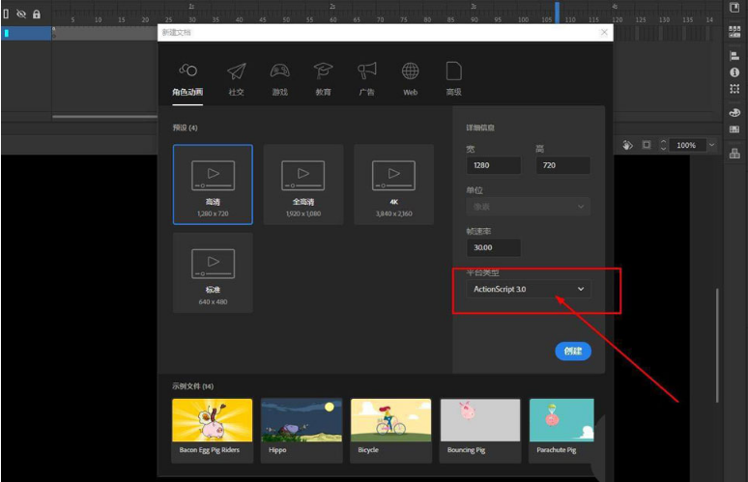Screen dimensions: 748x482
Task: Choose the 全高清 1,920 x 1,080 preset
Action: click(302, 184)
